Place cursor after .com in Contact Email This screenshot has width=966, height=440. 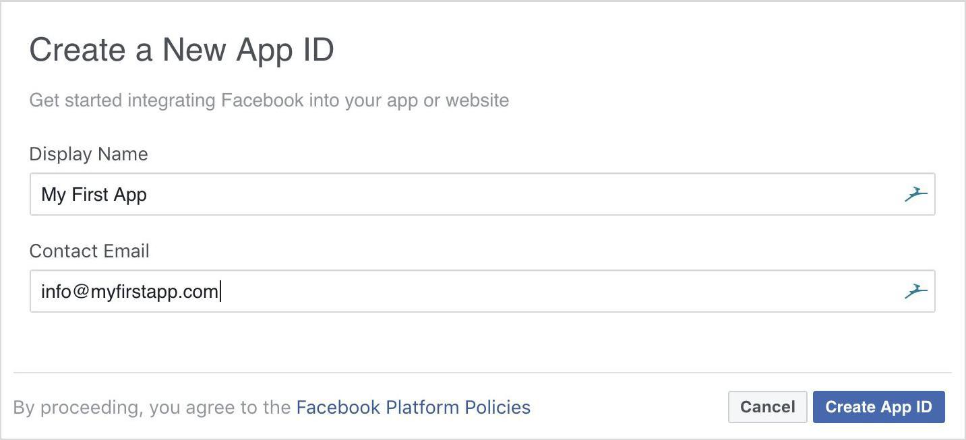tap(220, 292)
